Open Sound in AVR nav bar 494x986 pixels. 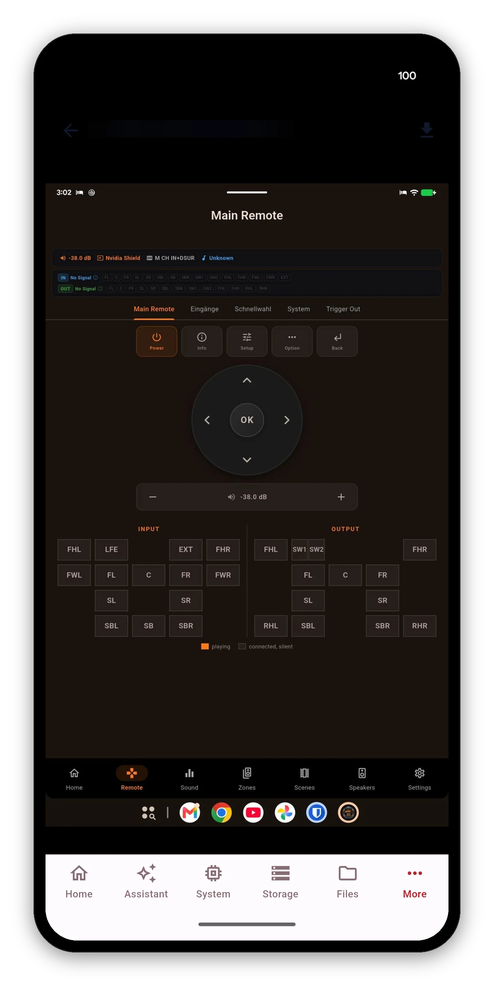(x=189, y=779)
